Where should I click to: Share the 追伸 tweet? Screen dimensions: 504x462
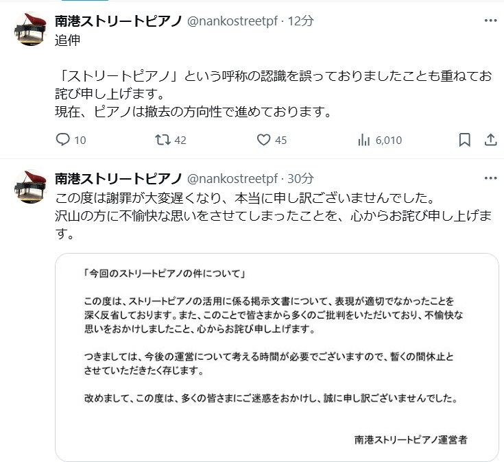tap(490, 140)
